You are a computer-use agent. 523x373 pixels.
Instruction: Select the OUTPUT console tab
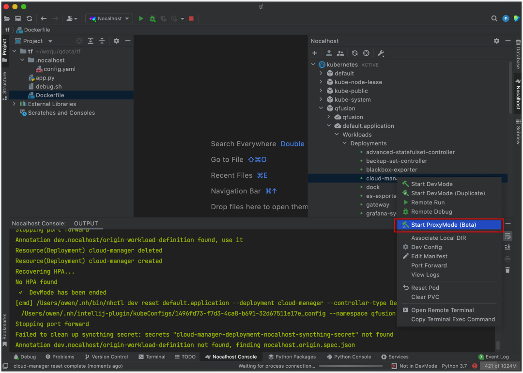pos(86,223)
